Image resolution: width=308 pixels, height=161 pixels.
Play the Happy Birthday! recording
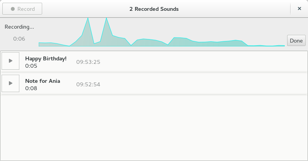(x=10, y=61)
